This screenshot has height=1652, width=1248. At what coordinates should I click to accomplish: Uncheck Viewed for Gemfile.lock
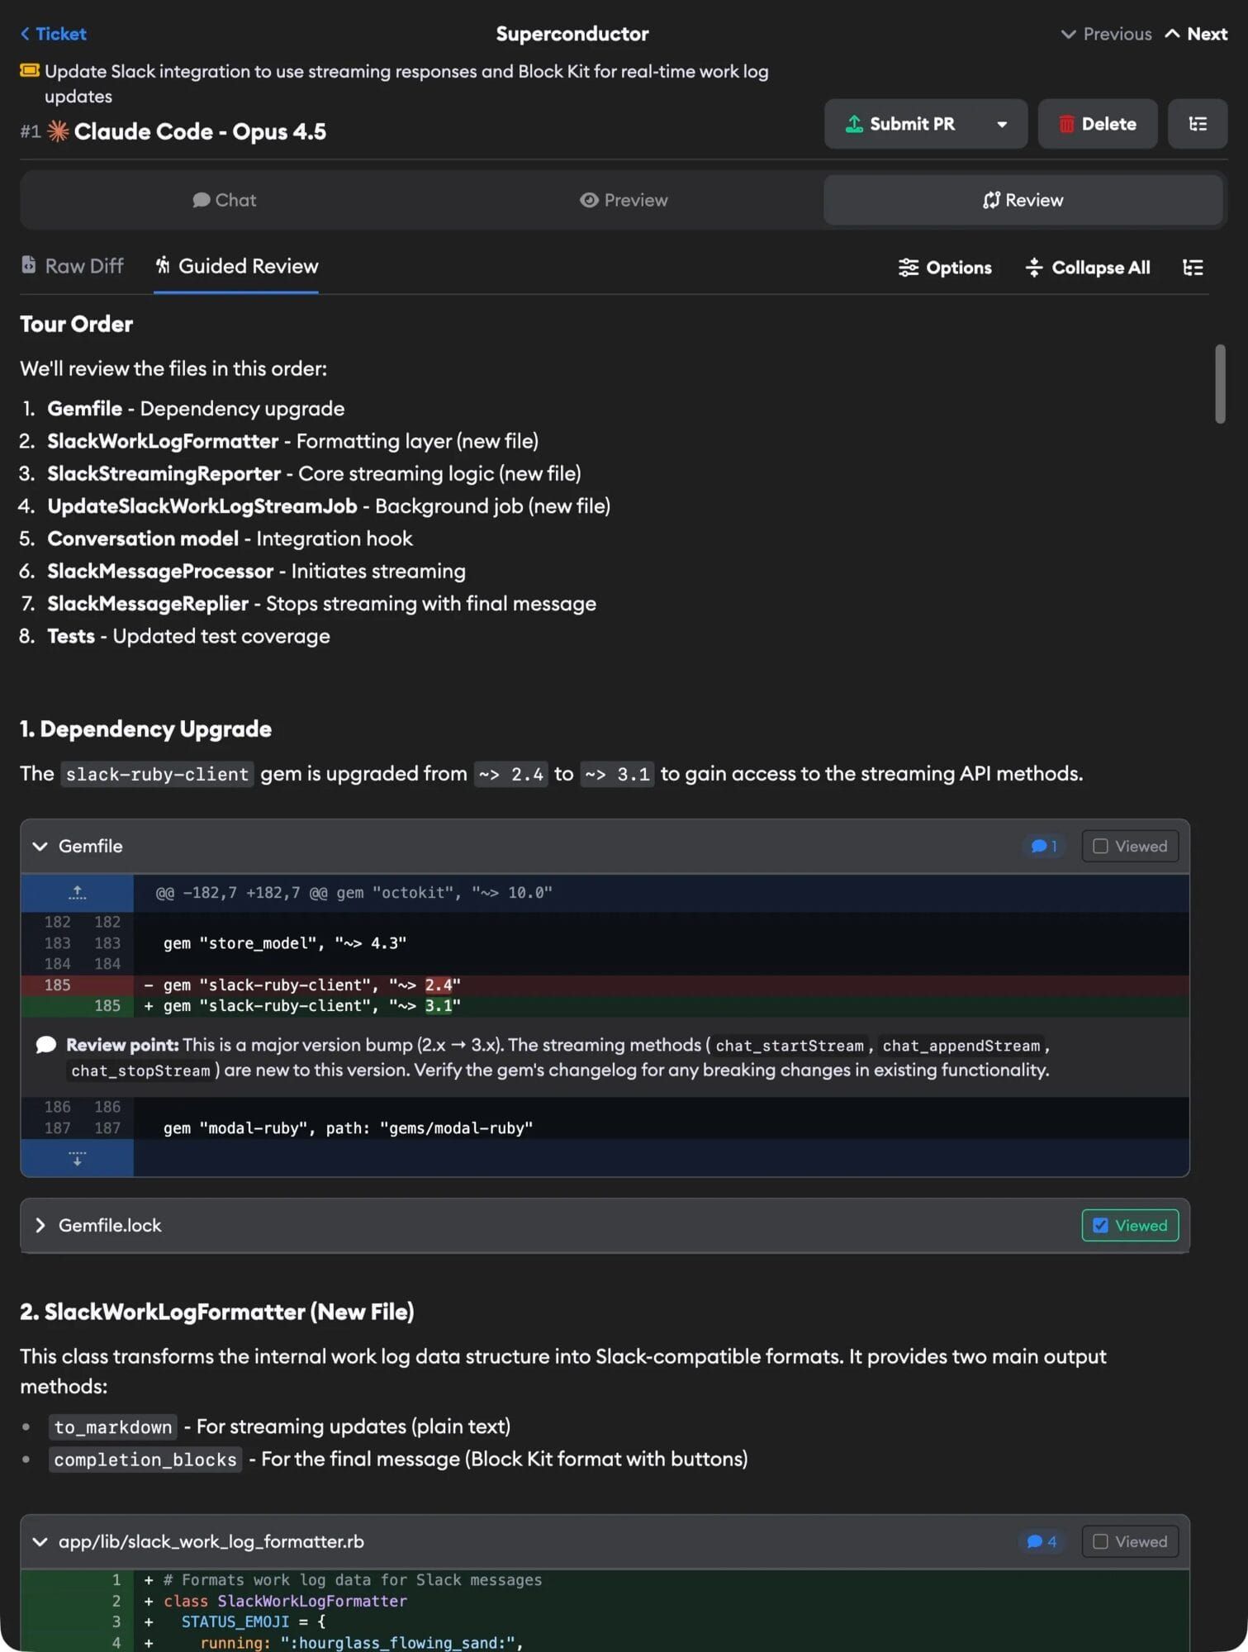click(x=1130, y=1226)
